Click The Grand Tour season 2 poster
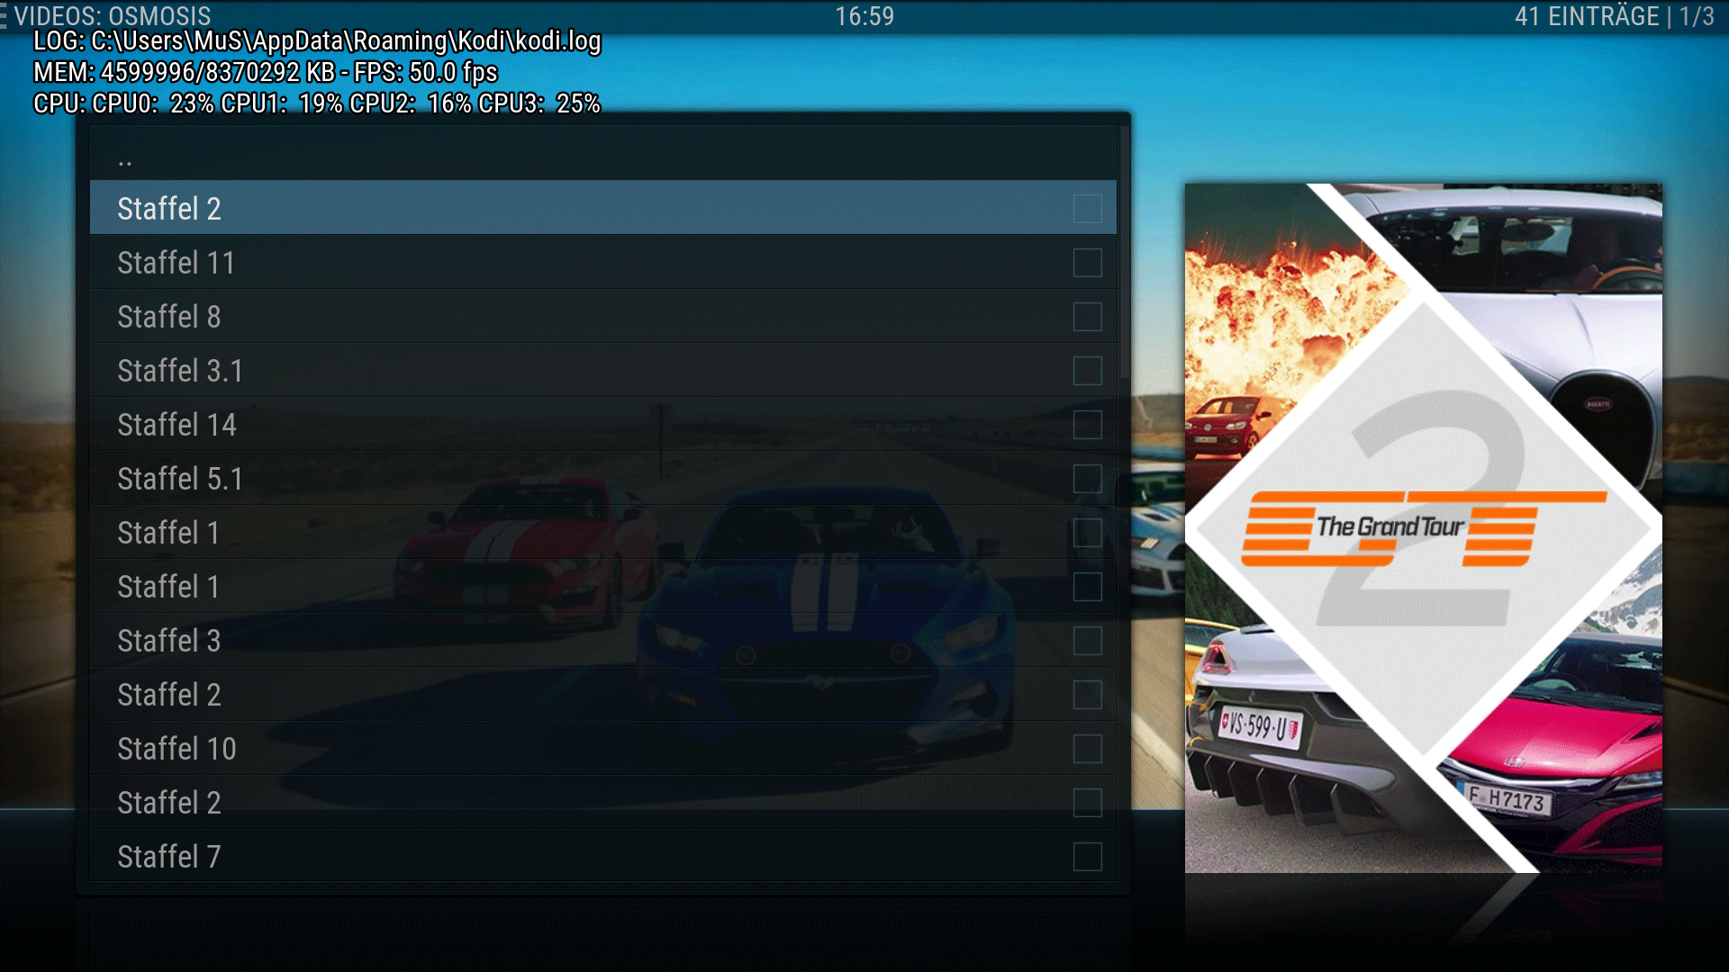The height and width of the screenshot is (972, 1729). click(x=1424, y=528)
